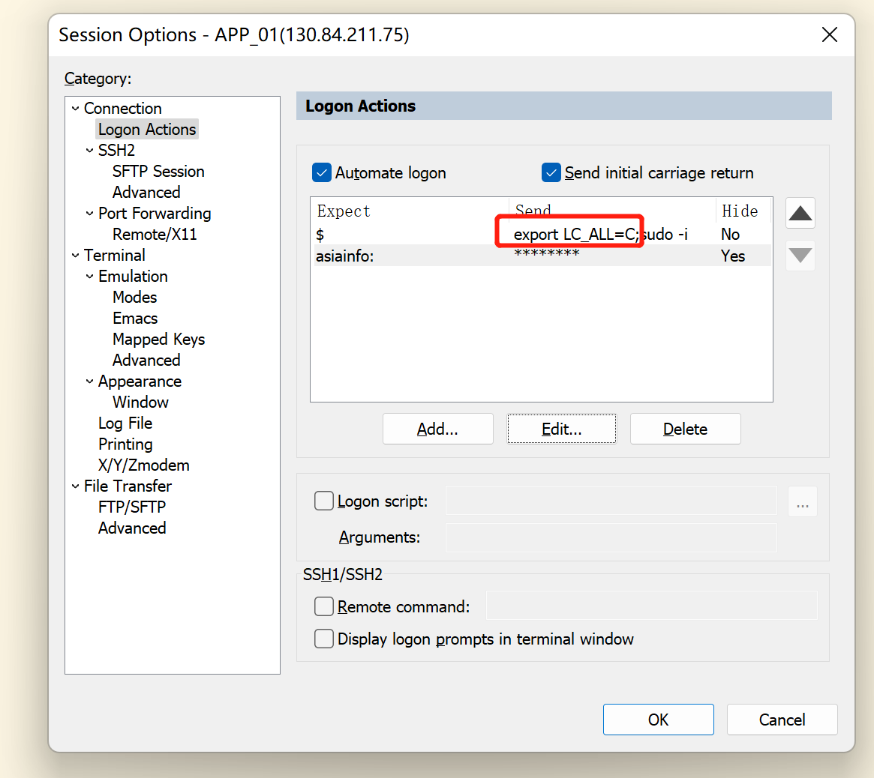Cancel the Session Options dialog

pyautogui.click(x=782, y=719)
